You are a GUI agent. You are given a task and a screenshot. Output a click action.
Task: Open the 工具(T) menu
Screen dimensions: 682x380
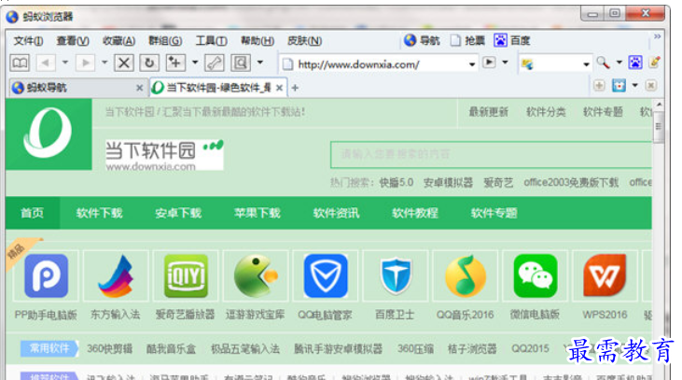pyautogui.click(x=212, y=41)
